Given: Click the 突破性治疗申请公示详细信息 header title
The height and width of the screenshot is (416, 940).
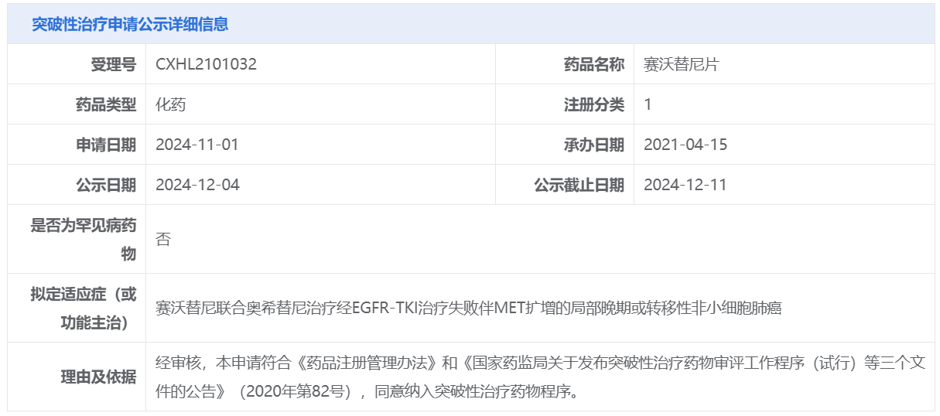Looking at the screenshot, I should [x=130, y=24].
